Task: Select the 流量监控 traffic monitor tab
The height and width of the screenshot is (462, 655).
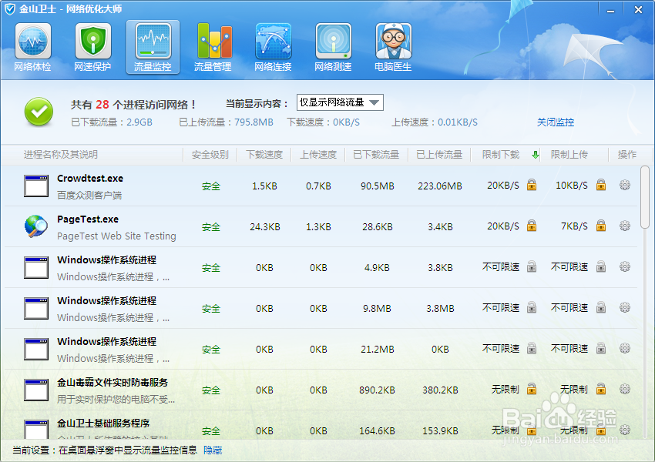Action: 153,47
